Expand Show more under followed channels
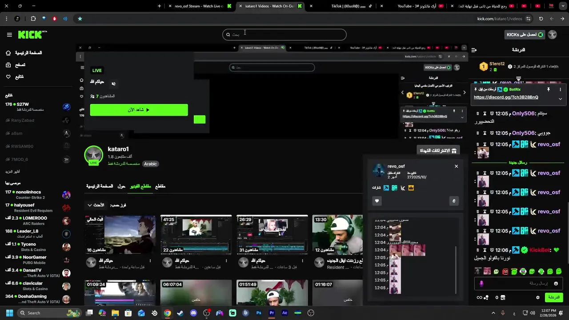This screenshot has width=569, height=320. (x=12, y=172)
